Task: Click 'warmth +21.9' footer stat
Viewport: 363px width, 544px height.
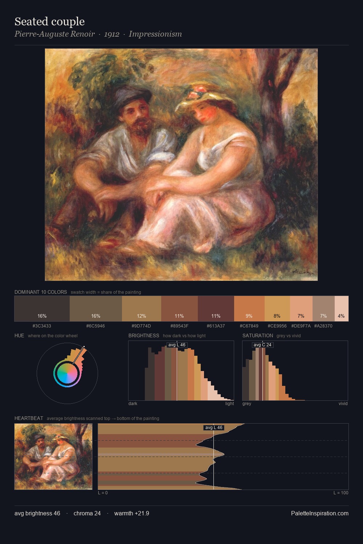Action: pos(132,513)
